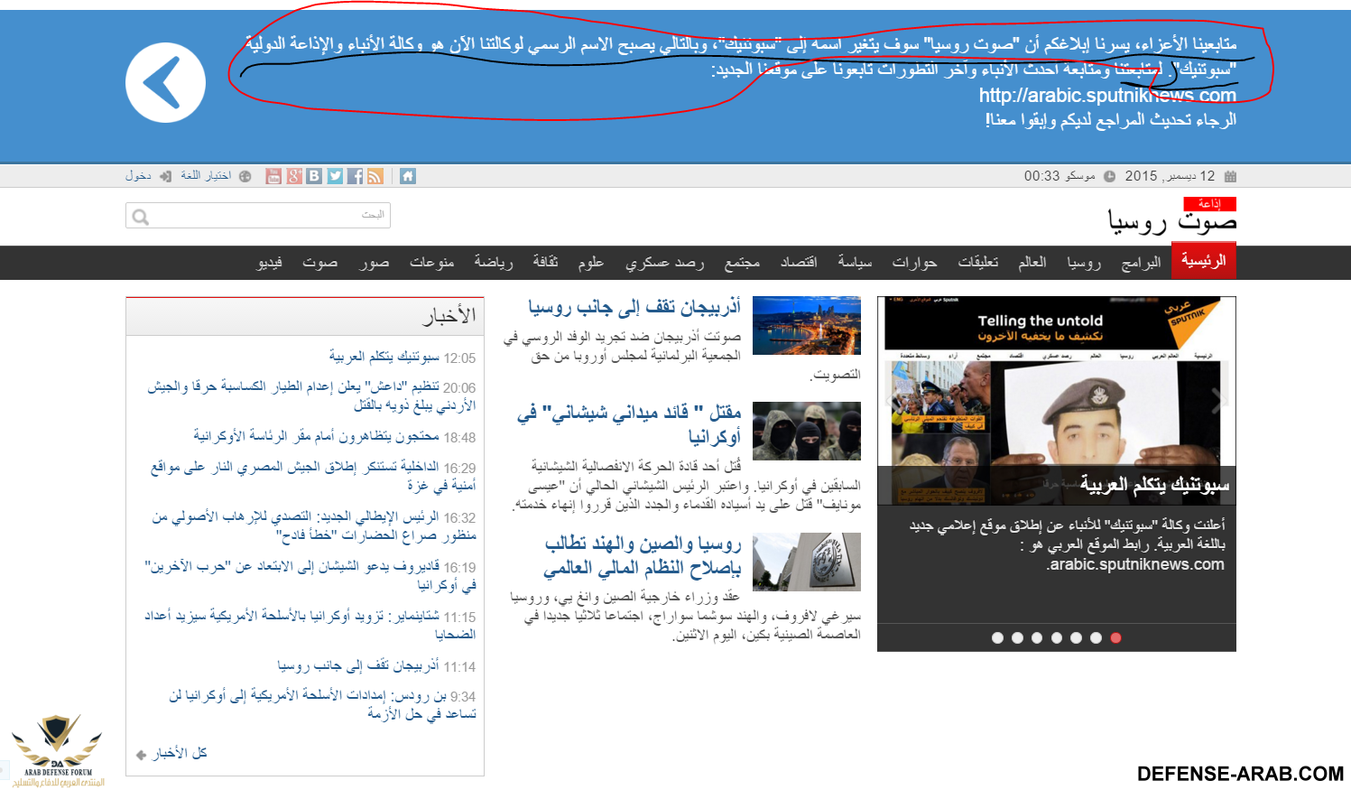Open the VK (B) social icon
This screenshot has height=790, width=1351.
click(x=314, y=176)
